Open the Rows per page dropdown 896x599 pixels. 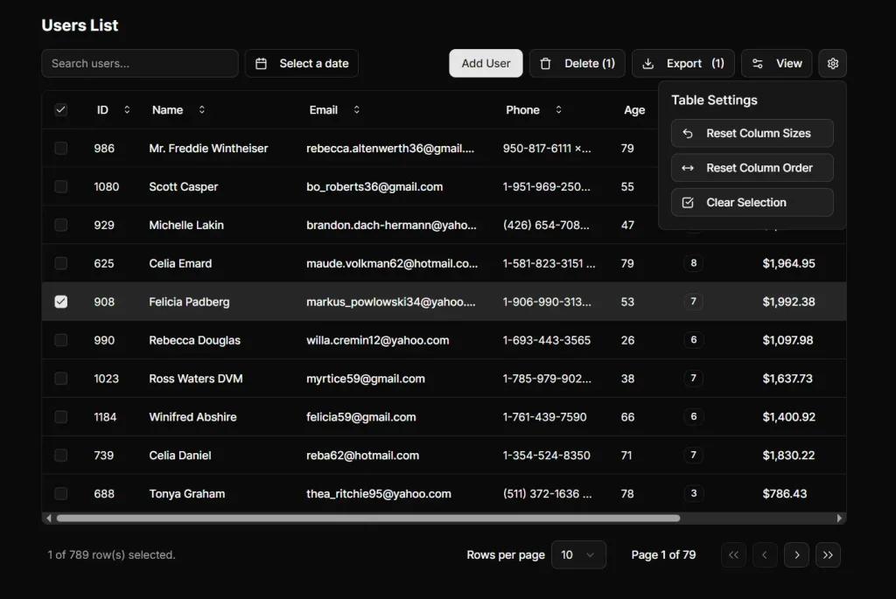click(x=578, y=554)
